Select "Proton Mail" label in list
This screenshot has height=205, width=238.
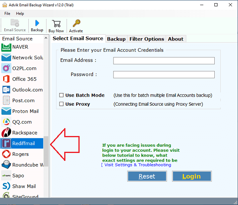[26, 111]
